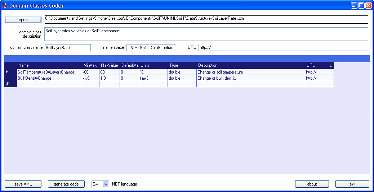374x192 pixels.
Task: Select the BulkDensityChange row header
Action: coord(10,78)
